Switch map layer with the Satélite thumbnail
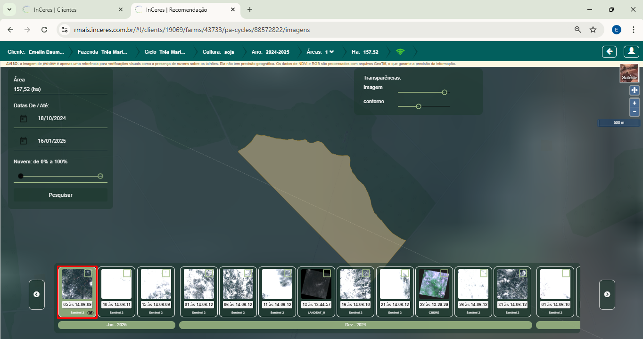643x339 pixels. coord(629,73)
